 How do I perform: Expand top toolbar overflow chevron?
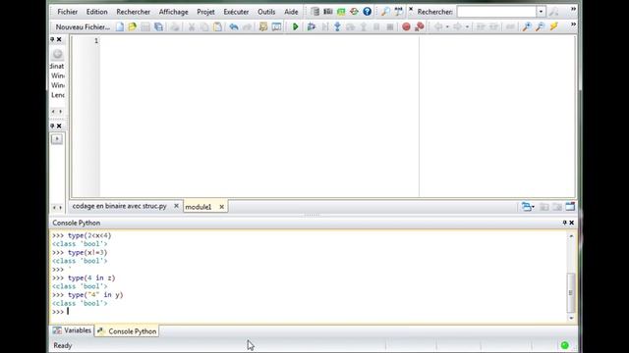click(573, 9)
